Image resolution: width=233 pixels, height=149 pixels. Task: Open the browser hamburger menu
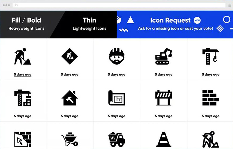tap(230, 5)
